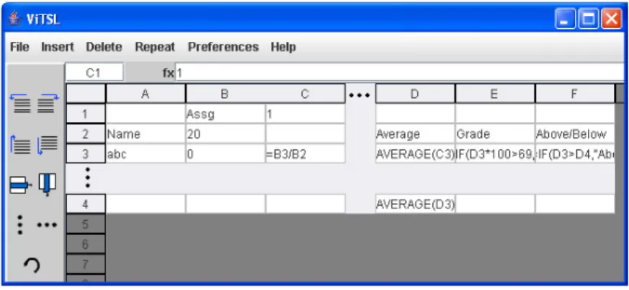629x290 pixels.
Task: Click the highlighted blue column icon
Action: 48,185
